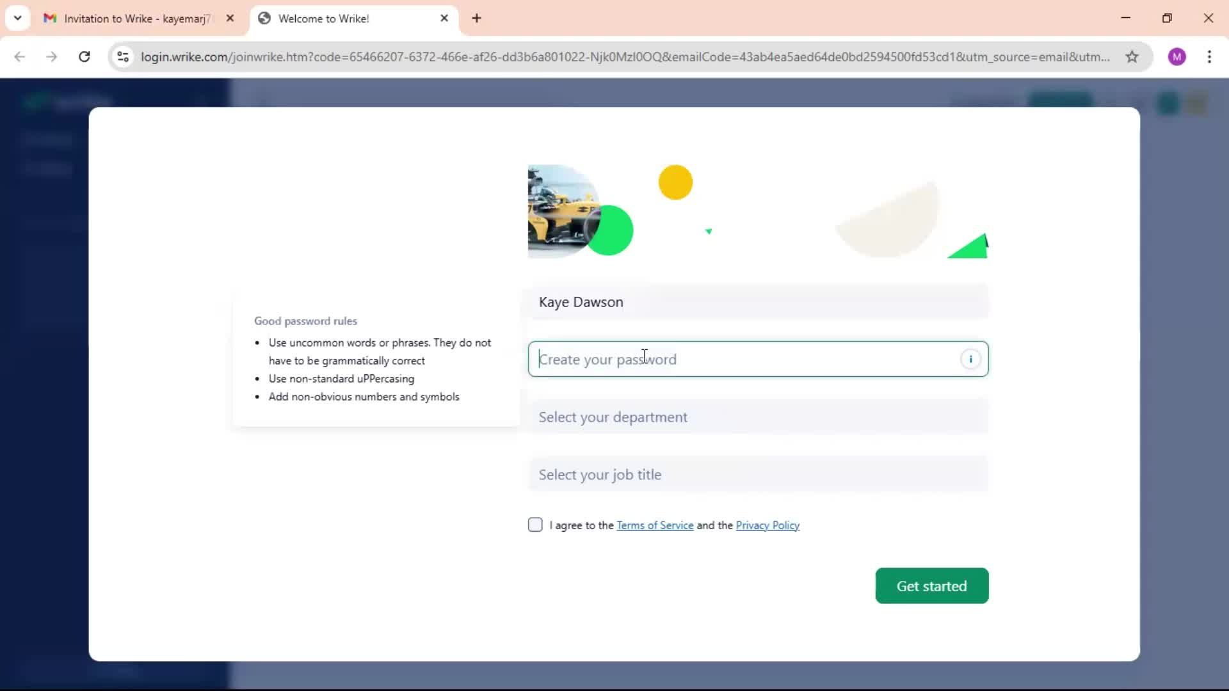Screen dimensions: 1229x691
Task: Reload the Wrike join page
Action: pos(84,57)
